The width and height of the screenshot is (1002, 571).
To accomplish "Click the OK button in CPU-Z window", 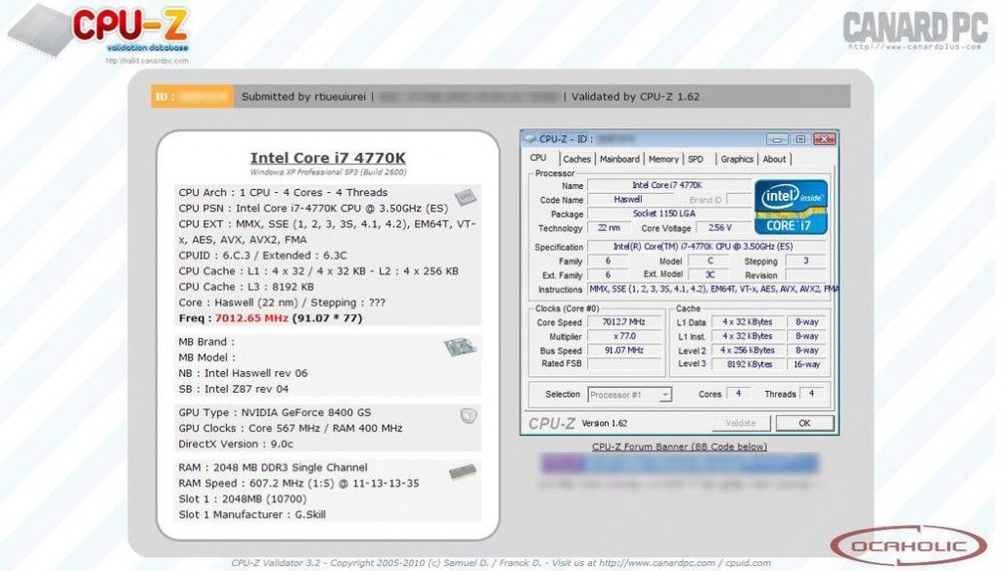I will click(804, 423).
